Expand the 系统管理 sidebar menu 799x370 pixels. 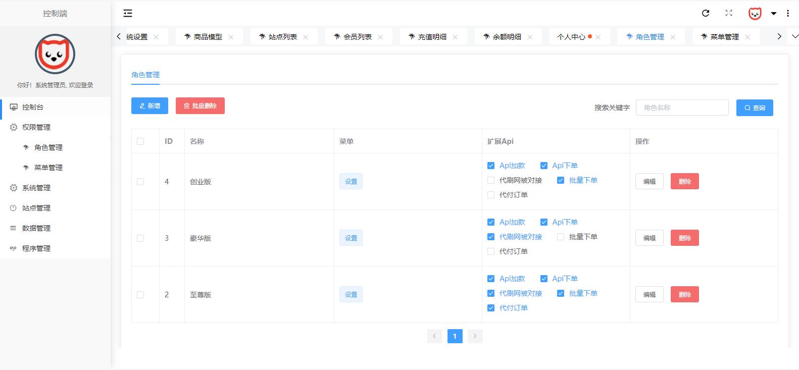click(x=36, y=188)
